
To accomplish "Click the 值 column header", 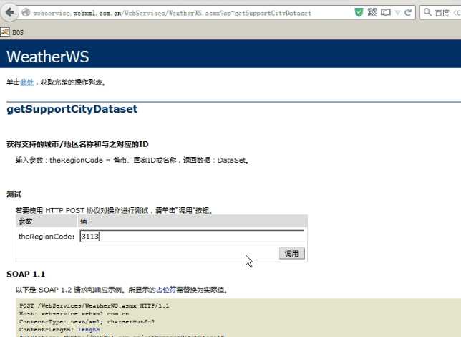I will 193,222.
